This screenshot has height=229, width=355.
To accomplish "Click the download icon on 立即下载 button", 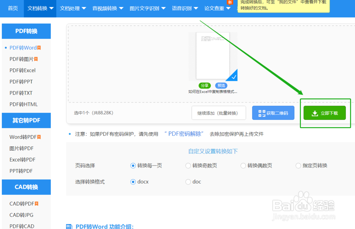I will (314, 113).
